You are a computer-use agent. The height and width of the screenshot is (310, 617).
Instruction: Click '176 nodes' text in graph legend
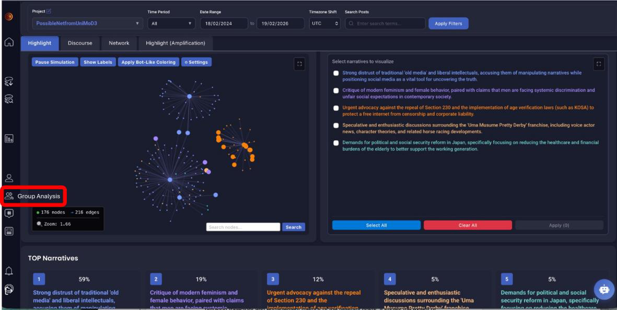pos(53,212)
